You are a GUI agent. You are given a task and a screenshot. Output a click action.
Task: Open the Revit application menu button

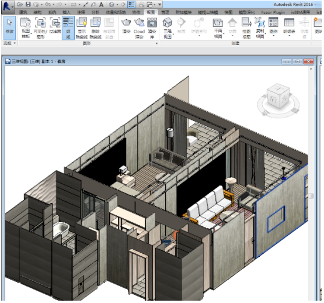pyautogui.click(x=8, y=6)
